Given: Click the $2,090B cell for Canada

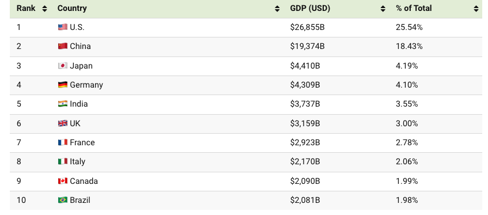Looking at the screenshot, I should 305,181.
